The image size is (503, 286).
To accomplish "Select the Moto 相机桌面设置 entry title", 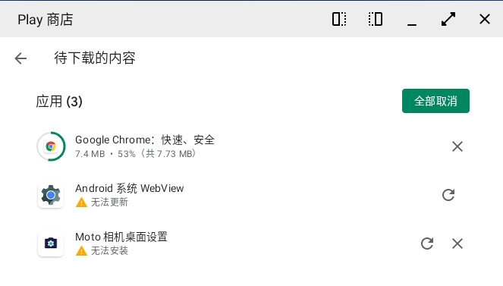I will (121, 237).
